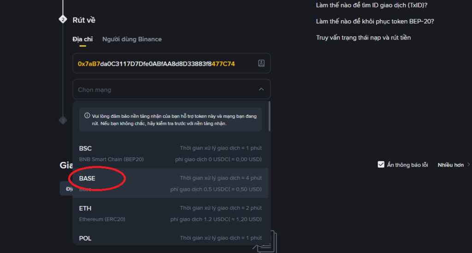The height and width of the screenshot is (253, 472).
Task: Click the info icon in network warning
Action: [x=87, y=115]
